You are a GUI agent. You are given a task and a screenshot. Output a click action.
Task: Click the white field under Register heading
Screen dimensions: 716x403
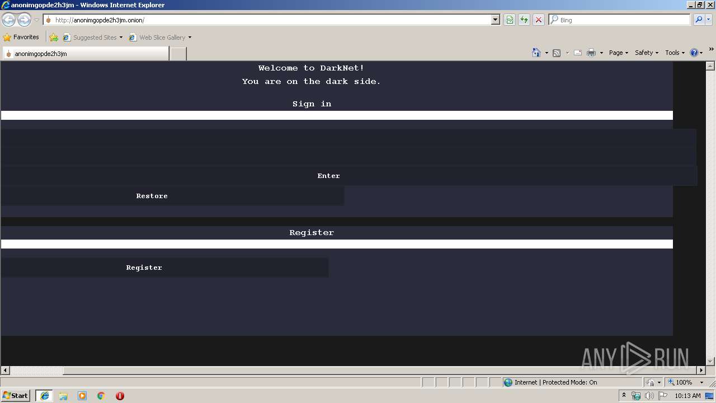(x=337, y=244)
